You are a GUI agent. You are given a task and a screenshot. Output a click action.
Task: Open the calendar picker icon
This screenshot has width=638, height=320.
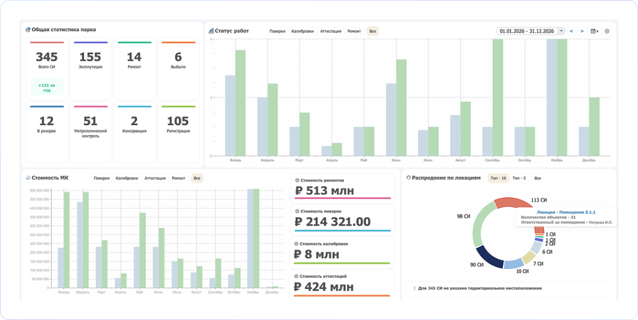(x=594, y=31)
